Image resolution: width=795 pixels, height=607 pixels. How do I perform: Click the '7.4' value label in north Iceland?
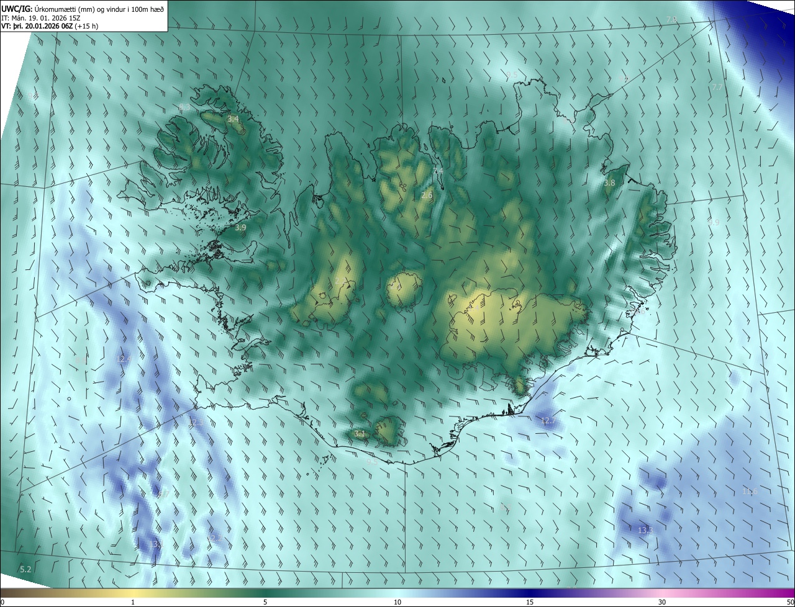pos(438,171)
